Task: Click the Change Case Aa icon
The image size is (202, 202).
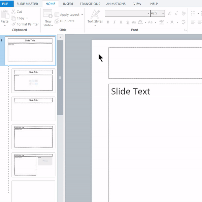Action: 150,22
